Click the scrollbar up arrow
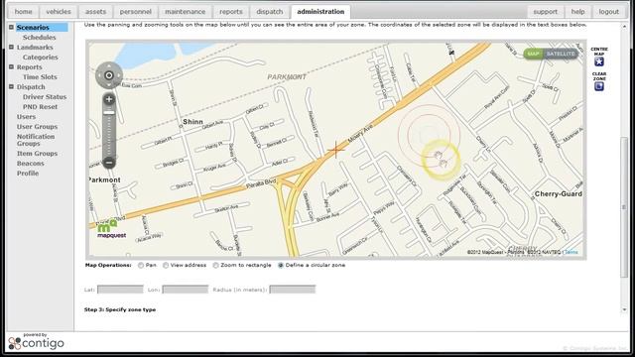This screenshot has width=635, height=357. click(x=624, y=27)
